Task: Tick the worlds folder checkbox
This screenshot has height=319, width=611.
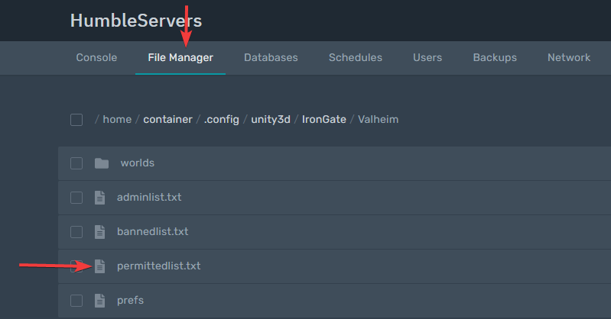Action: point(76,163)
